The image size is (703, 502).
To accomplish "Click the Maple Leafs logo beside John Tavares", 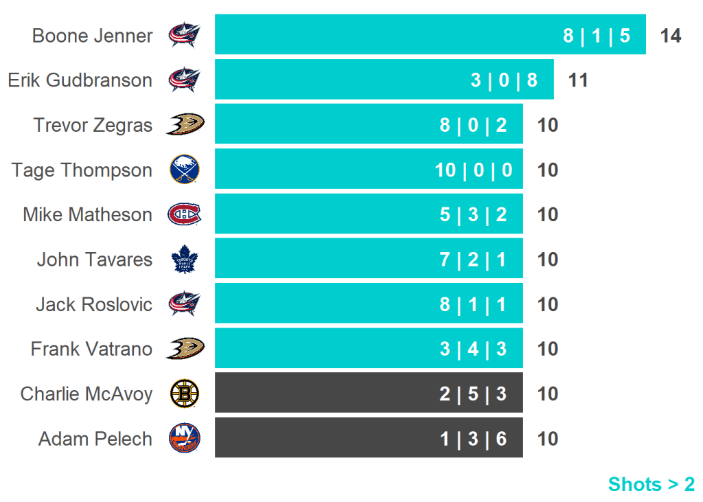I will [x=184, y=260].
